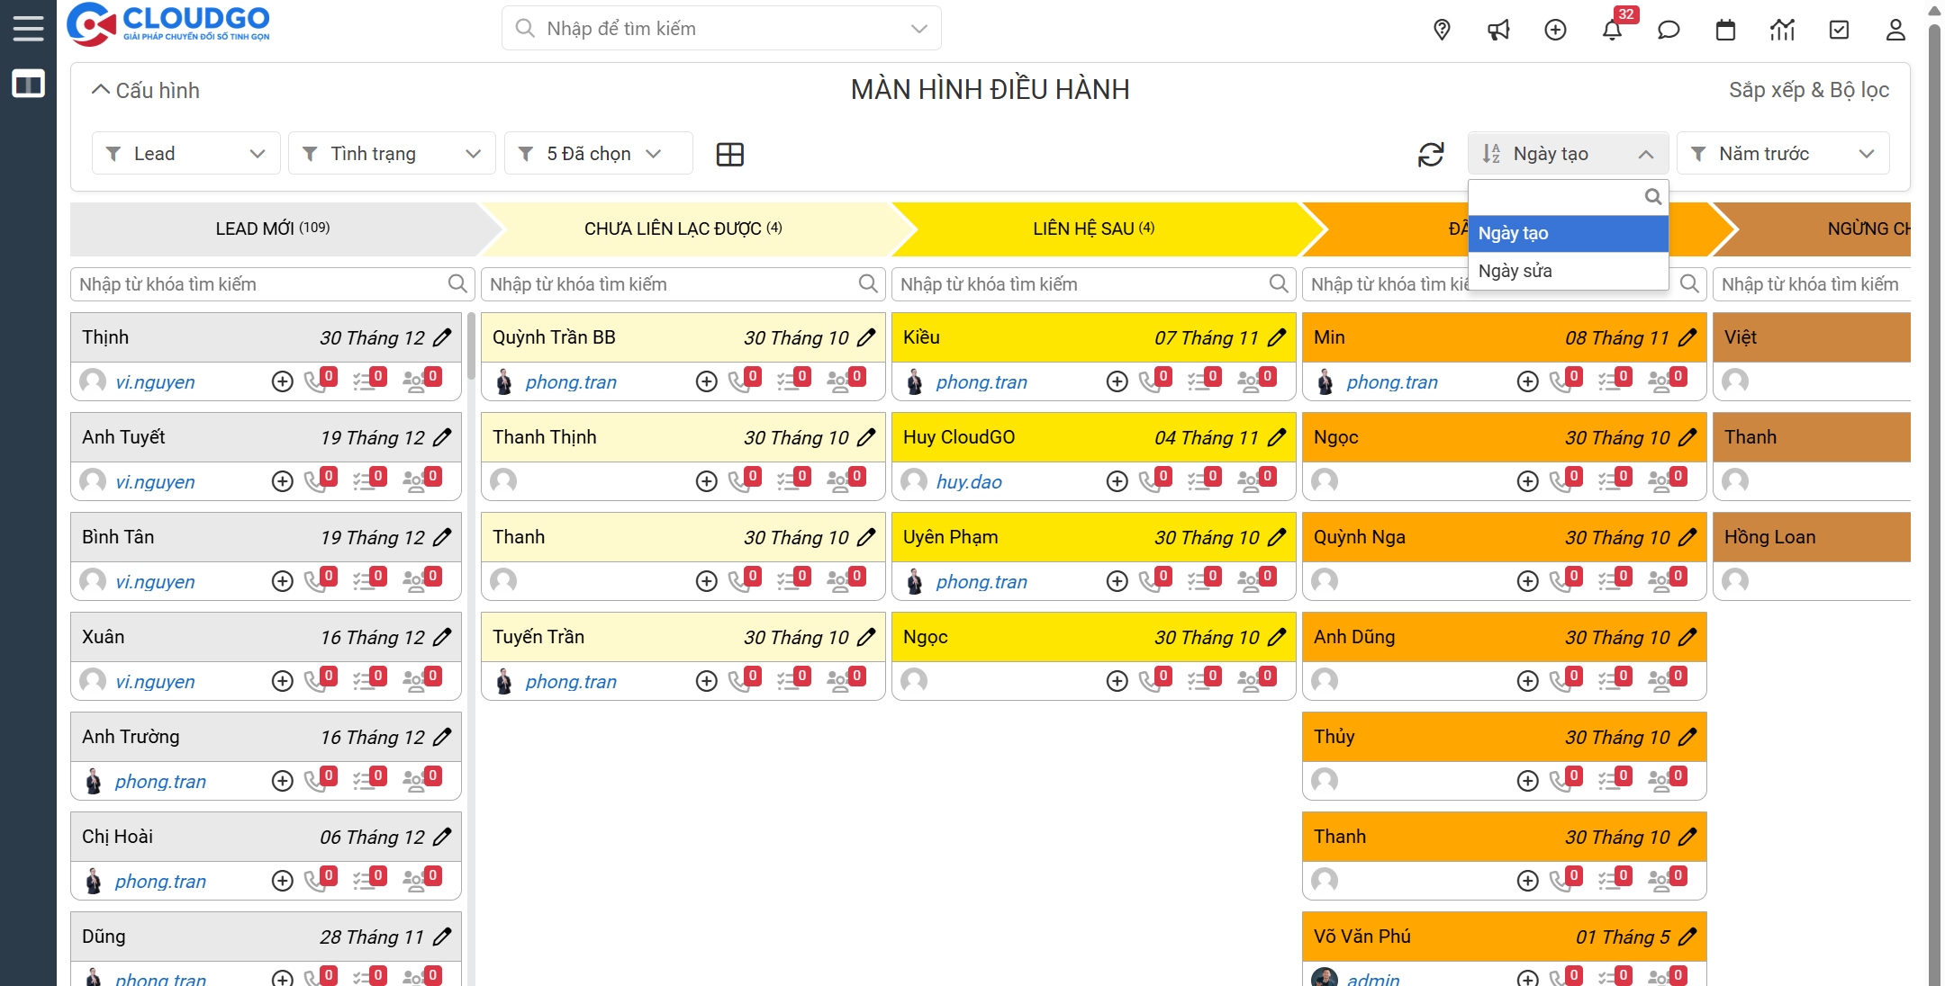1945x986 pixels.
Task: Edit the Thịnh lead card pencil
Action: pyautogui.click(x=442, y=337)
